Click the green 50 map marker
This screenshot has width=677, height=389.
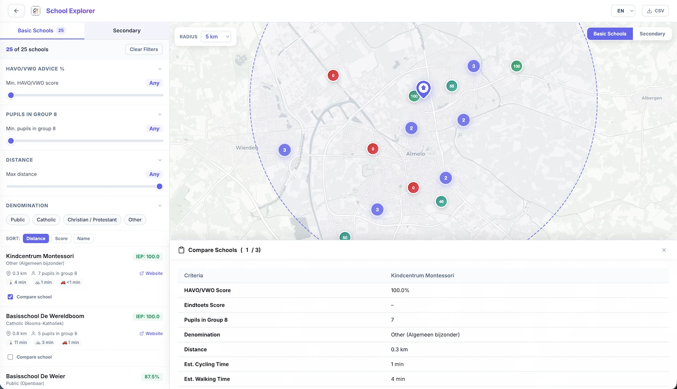(345, 236)
